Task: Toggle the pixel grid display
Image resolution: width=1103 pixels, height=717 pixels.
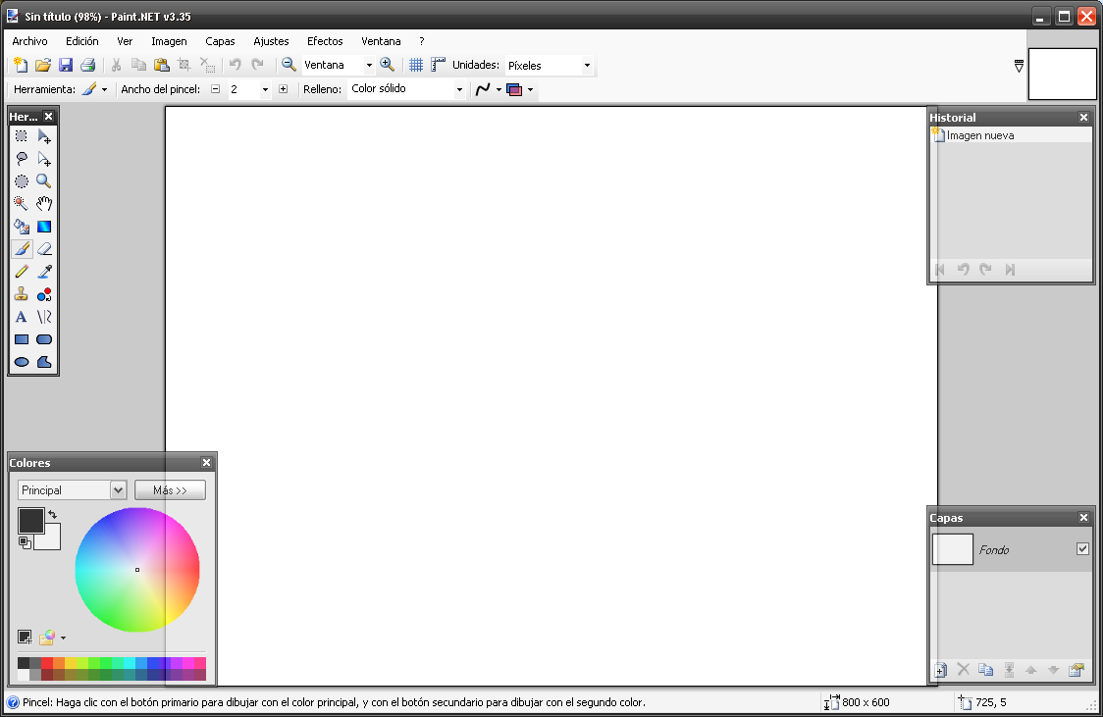Action: click(416, 65)
